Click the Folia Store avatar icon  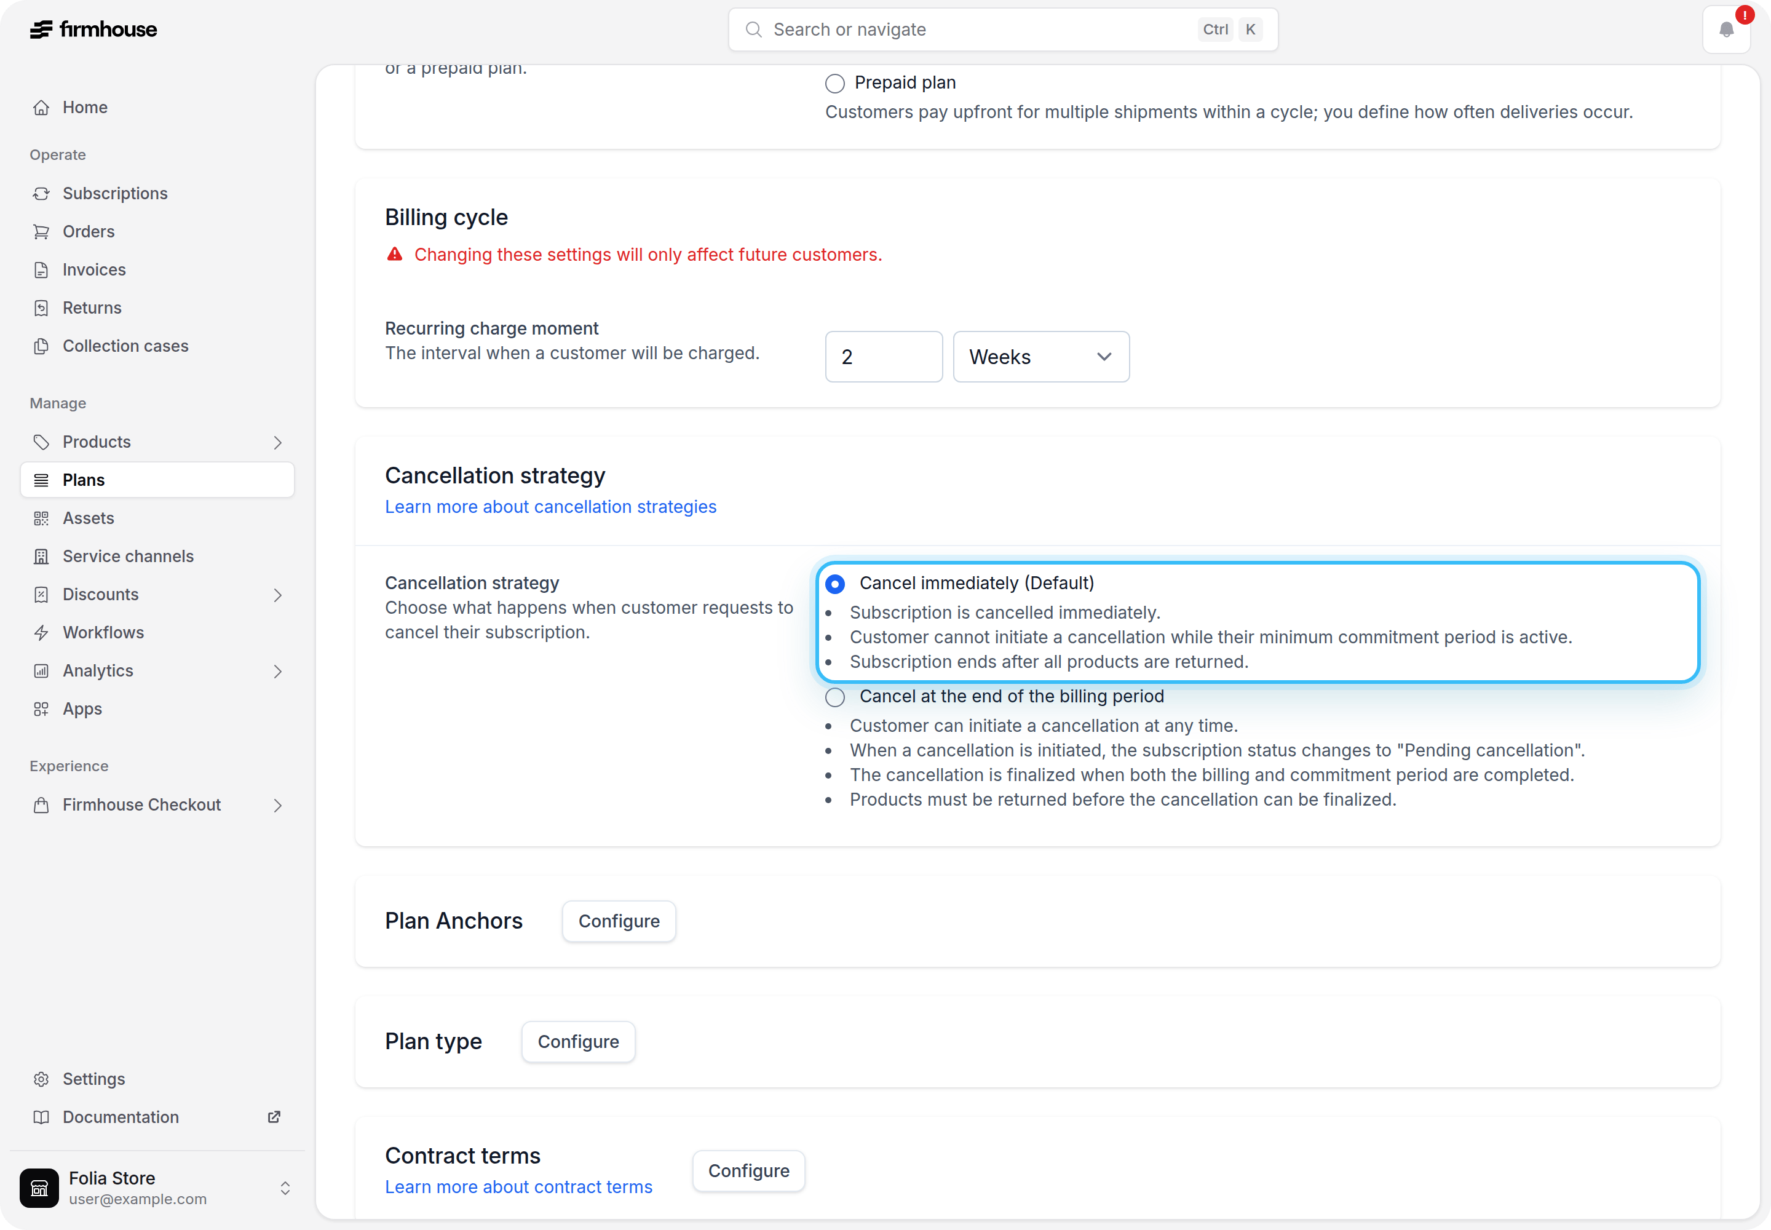(x=39, y=1188)
